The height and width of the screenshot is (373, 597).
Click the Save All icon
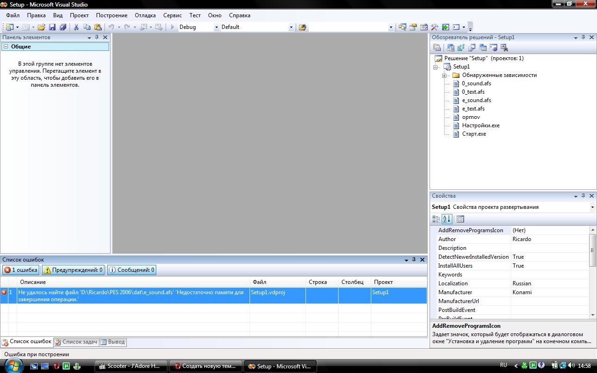[62, 27]
